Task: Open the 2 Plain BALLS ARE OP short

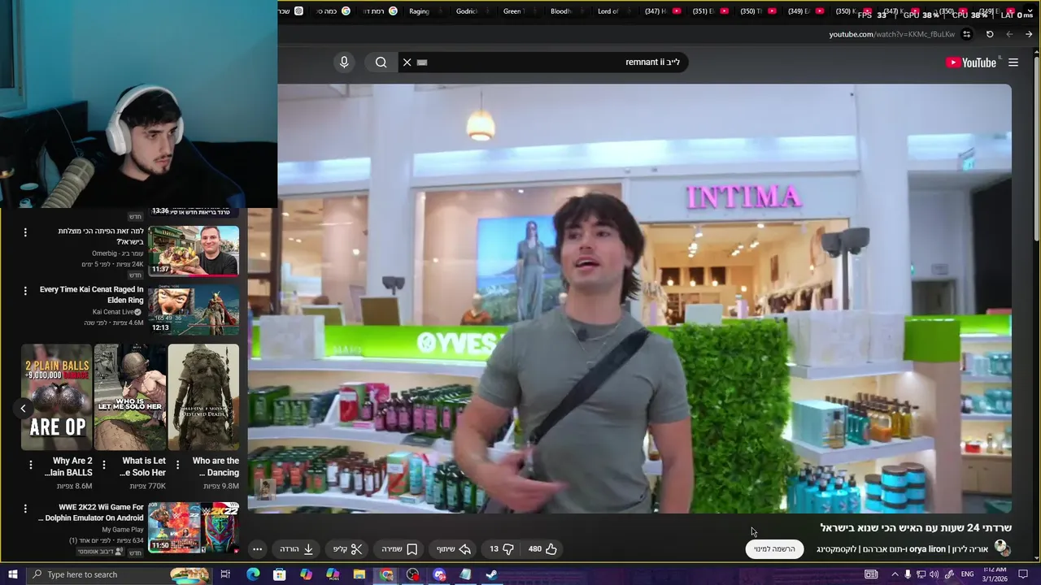Action: 57,397
